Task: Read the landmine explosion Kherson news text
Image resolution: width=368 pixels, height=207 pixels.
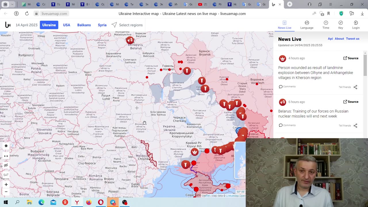Action: pos(315,73)
